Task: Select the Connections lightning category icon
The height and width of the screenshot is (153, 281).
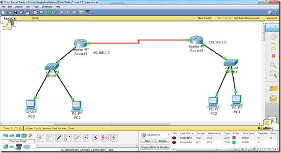Action: [x=30, y=136]
